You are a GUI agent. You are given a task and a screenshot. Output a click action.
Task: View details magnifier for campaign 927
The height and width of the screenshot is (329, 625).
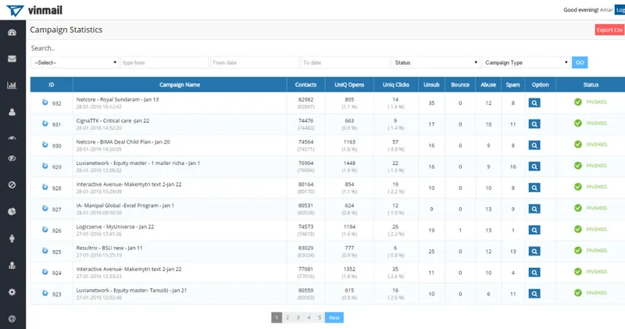pyautogui.click(x=534, y=209)
